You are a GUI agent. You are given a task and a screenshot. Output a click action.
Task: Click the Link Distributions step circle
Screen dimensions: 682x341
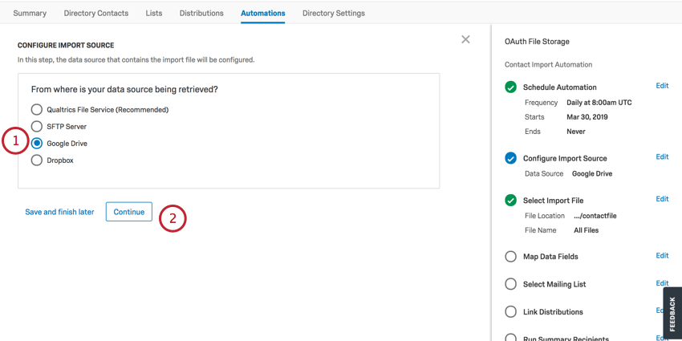click(x=510, y=312)
